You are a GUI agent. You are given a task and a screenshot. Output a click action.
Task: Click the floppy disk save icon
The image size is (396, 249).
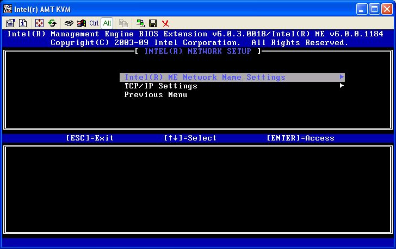pyautogui.click(x=153, y=23)
